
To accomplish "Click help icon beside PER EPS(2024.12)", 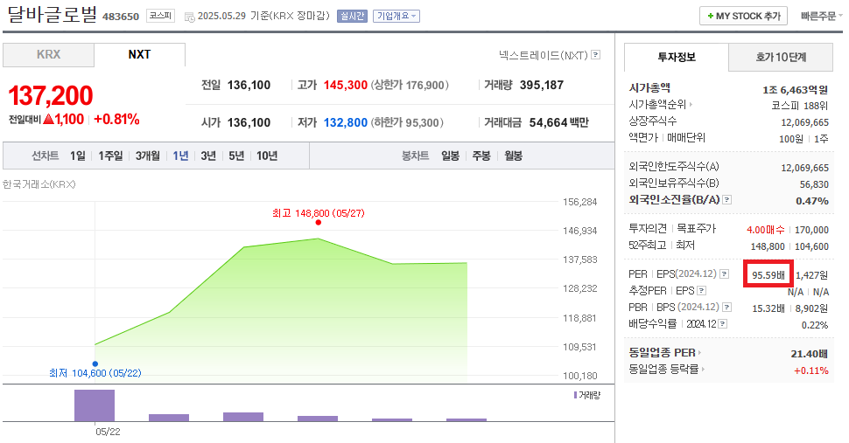I will tap(724, 273).
